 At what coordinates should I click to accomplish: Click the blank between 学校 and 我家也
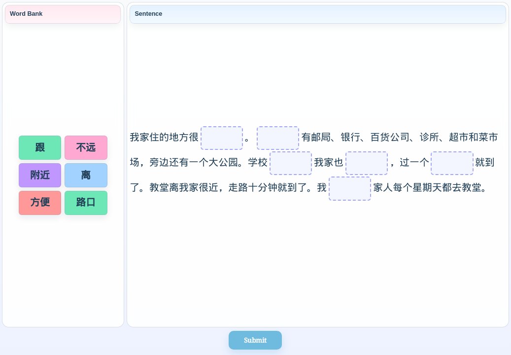(x=291, y=163)
